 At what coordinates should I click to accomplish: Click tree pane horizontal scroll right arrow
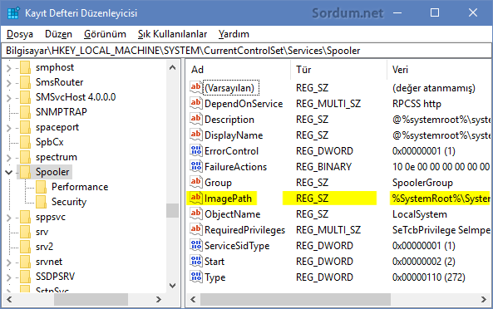point(159,300)
